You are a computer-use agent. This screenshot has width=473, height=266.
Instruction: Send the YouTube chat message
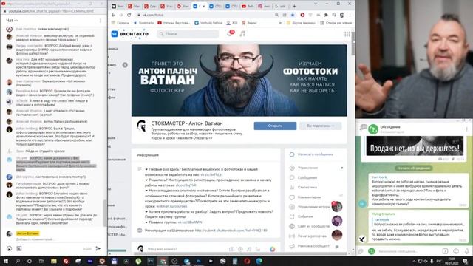pyautogui.click(x=98, y=248)
